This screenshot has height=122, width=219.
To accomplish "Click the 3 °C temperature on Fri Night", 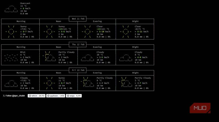I will coord(137,80).
